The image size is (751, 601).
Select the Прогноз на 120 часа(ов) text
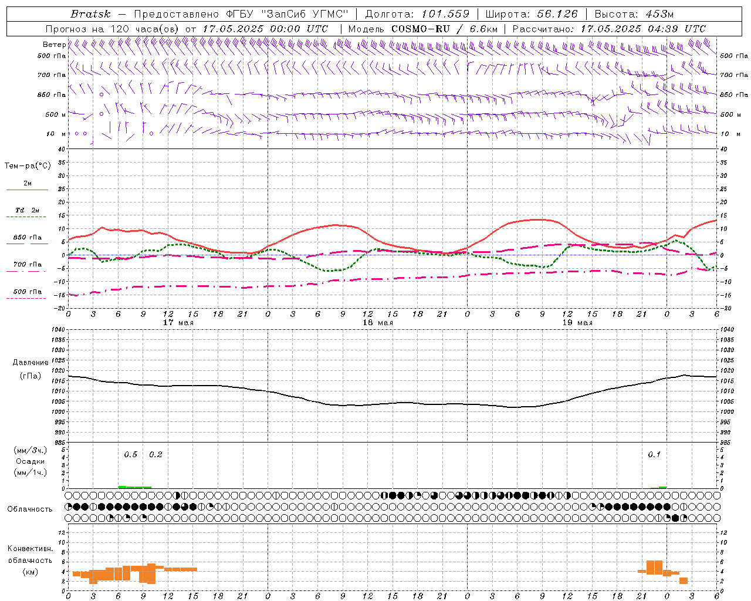tap(113, 29)
